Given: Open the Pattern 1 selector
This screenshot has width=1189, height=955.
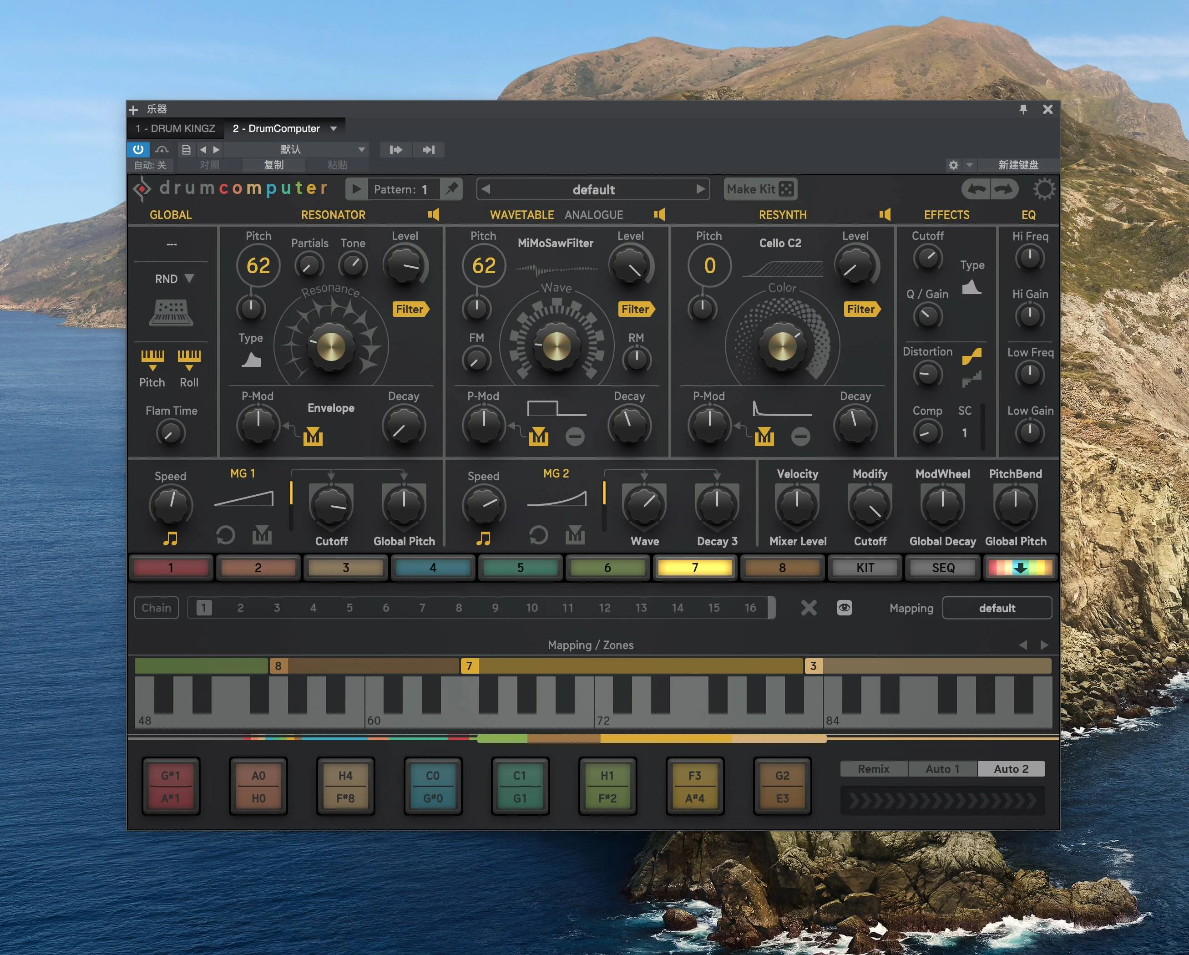Looking at the screenshot, I should (x=403, y=189).
